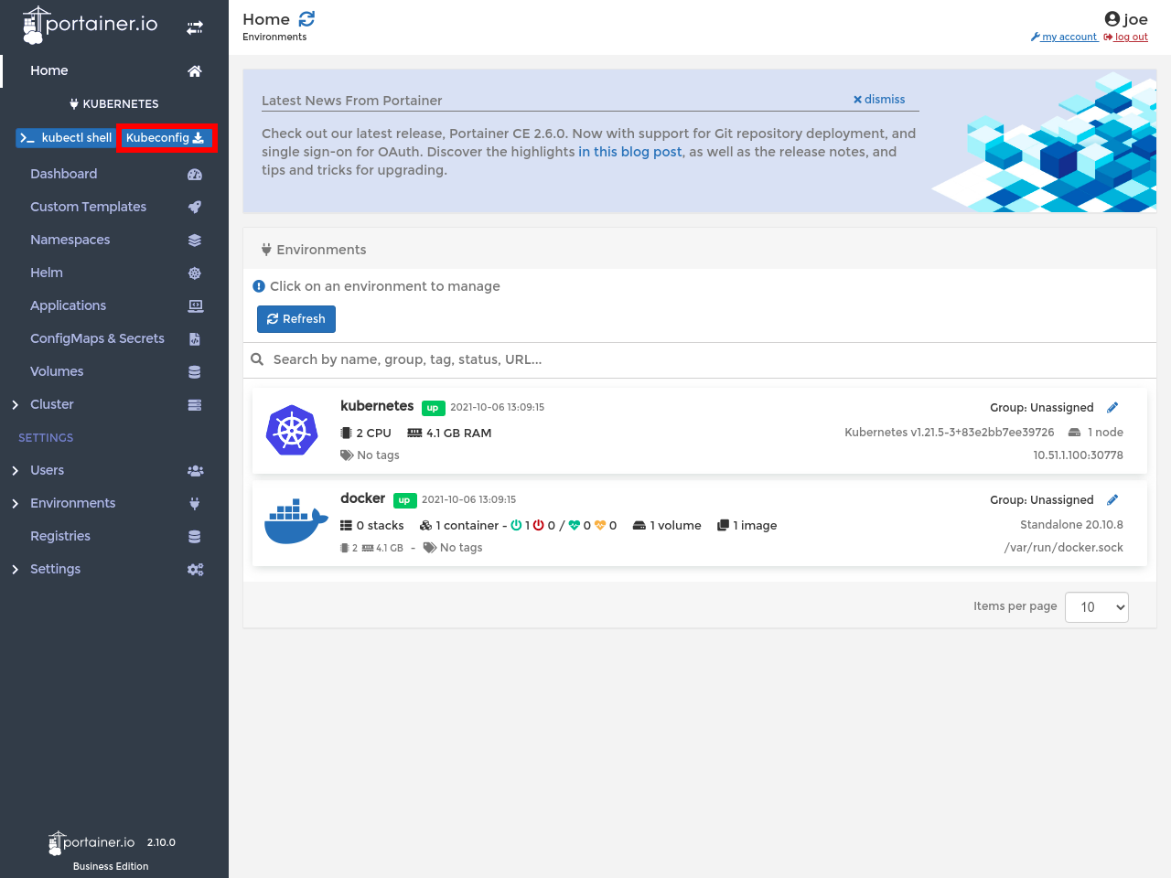1171x878 pixels.
Task: Toggle the sidebar collapse arrows icon
Action: click(195, 28)
